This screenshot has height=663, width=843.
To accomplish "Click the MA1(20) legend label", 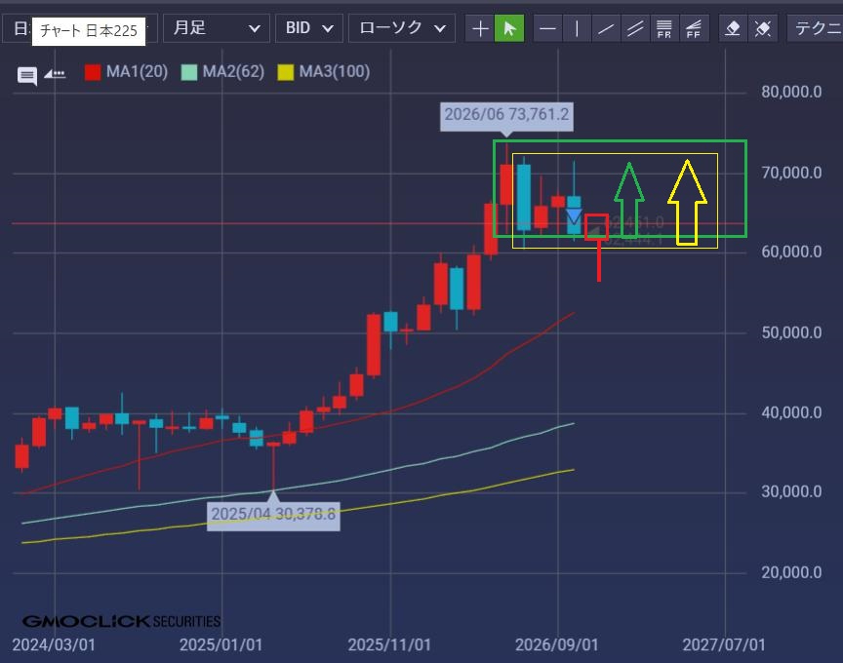I will 138,71.
